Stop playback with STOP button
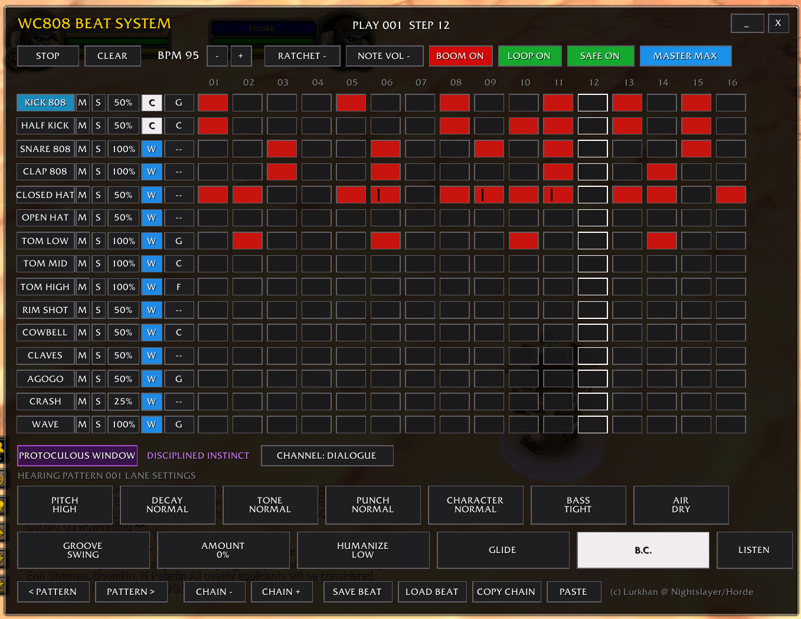Viewport: 801px width, 619px height. tap(48, 56)
